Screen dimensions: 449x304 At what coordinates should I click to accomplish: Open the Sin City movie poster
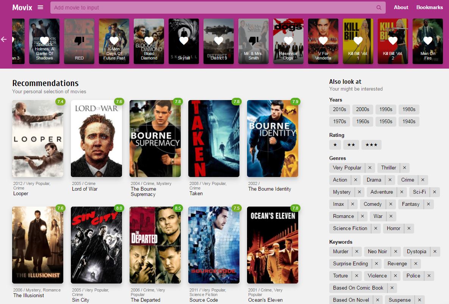[x=96, y=245]
